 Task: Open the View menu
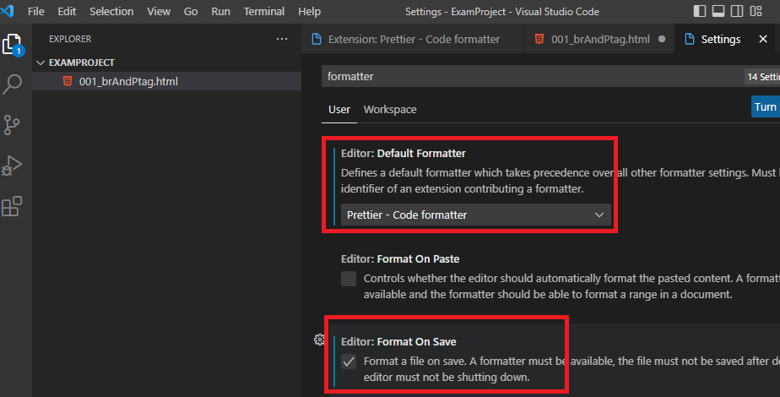[159, 12]
